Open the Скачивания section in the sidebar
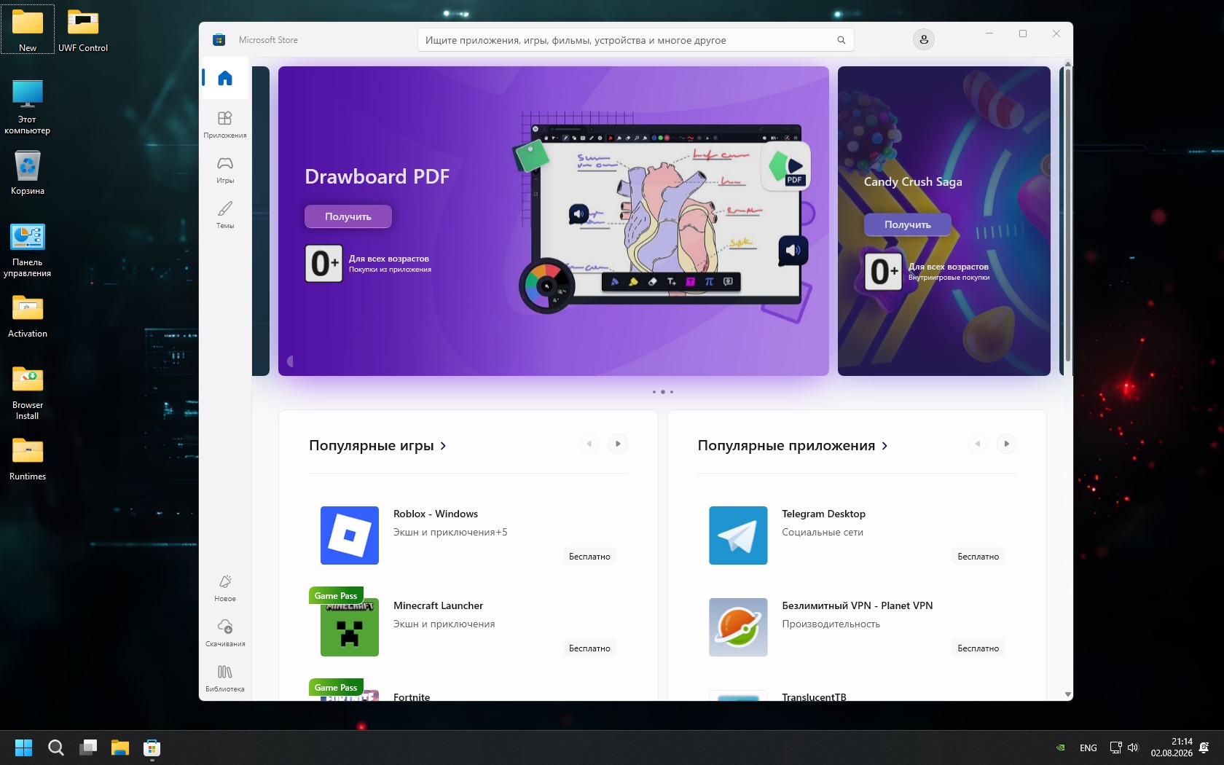 point(225,632)
